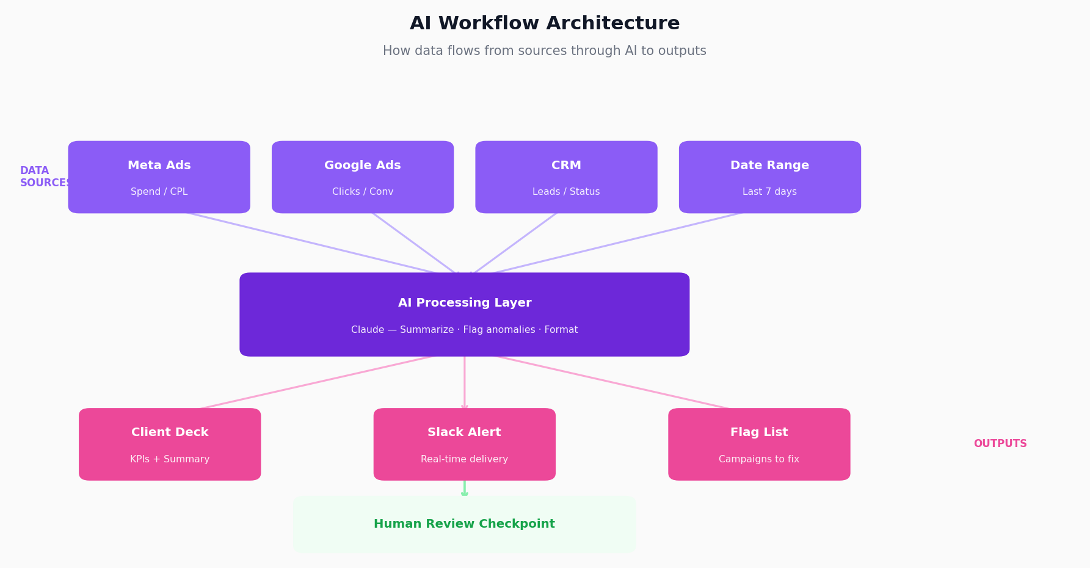The width and height of the screenshot is (1090, 568).
Task: Click the arrow connecting Meta Ads to AI layer
Action: tap(324, 243)
